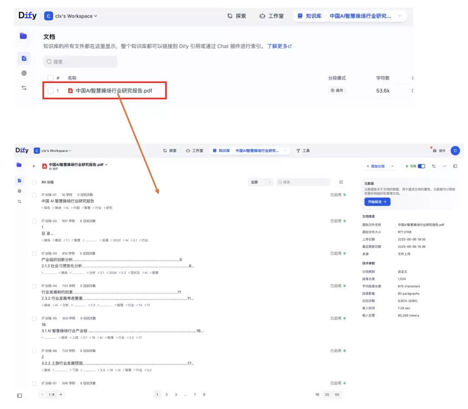Check the box for 中国AI智慧操场行业研究报告.pdf row
Viewport: 468px width, 409px height.
pos(51,90)
